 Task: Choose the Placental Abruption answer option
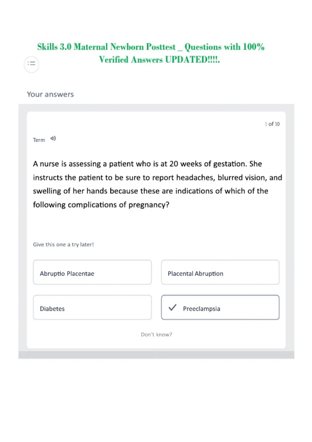click(x=220, y=272)
